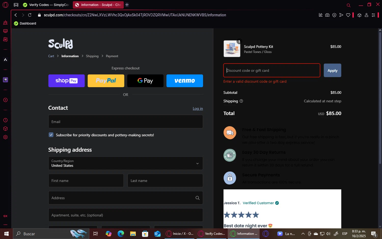Switch to Verify Codes SimplyCodes tab

click(x=46, y=5)
